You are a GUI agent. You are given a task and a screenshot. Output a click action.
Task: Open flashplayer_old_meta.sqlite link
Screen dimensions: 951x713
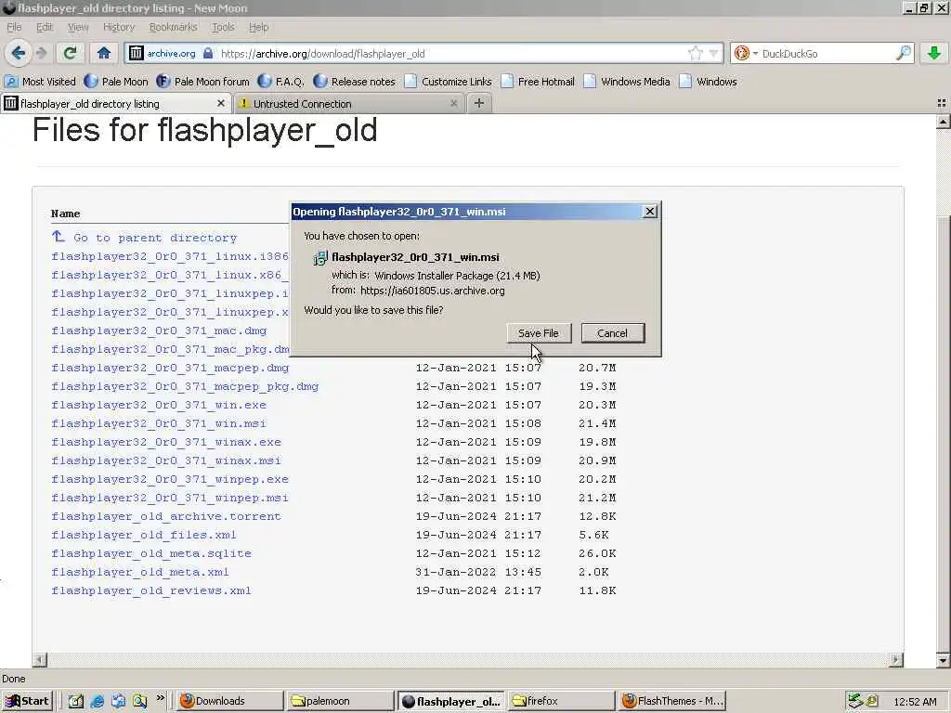point(151,553)
